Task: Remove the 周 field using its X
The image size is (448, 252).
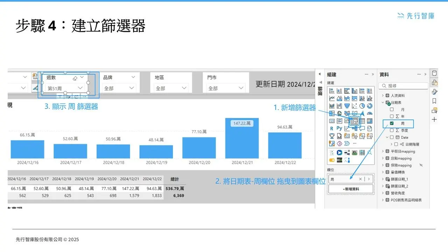Action: pyautogui.click(x=360, y=179)
